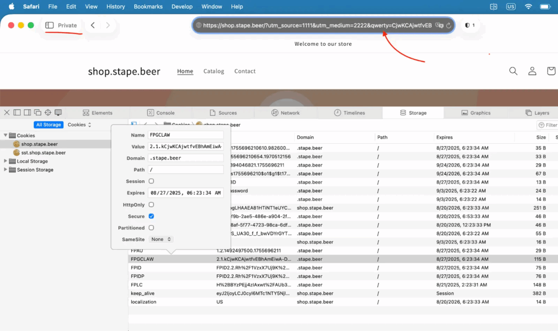
Task: Click the store search magnifier icon
Action: tap(513, 71)
